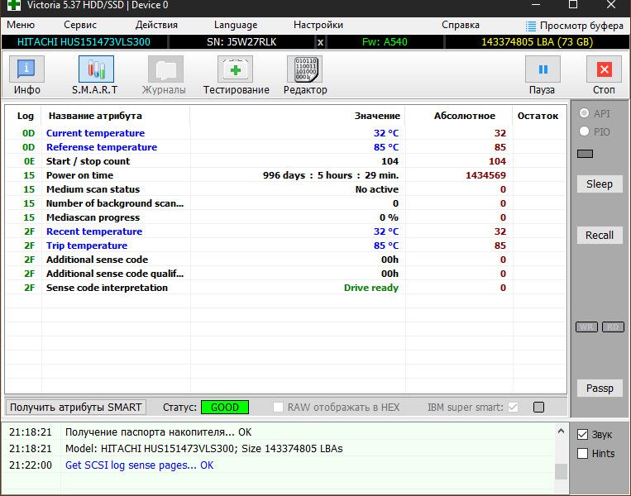Click the SN: J5W27RLK serial field
The image size is (631, 496).
pos(241,42)
